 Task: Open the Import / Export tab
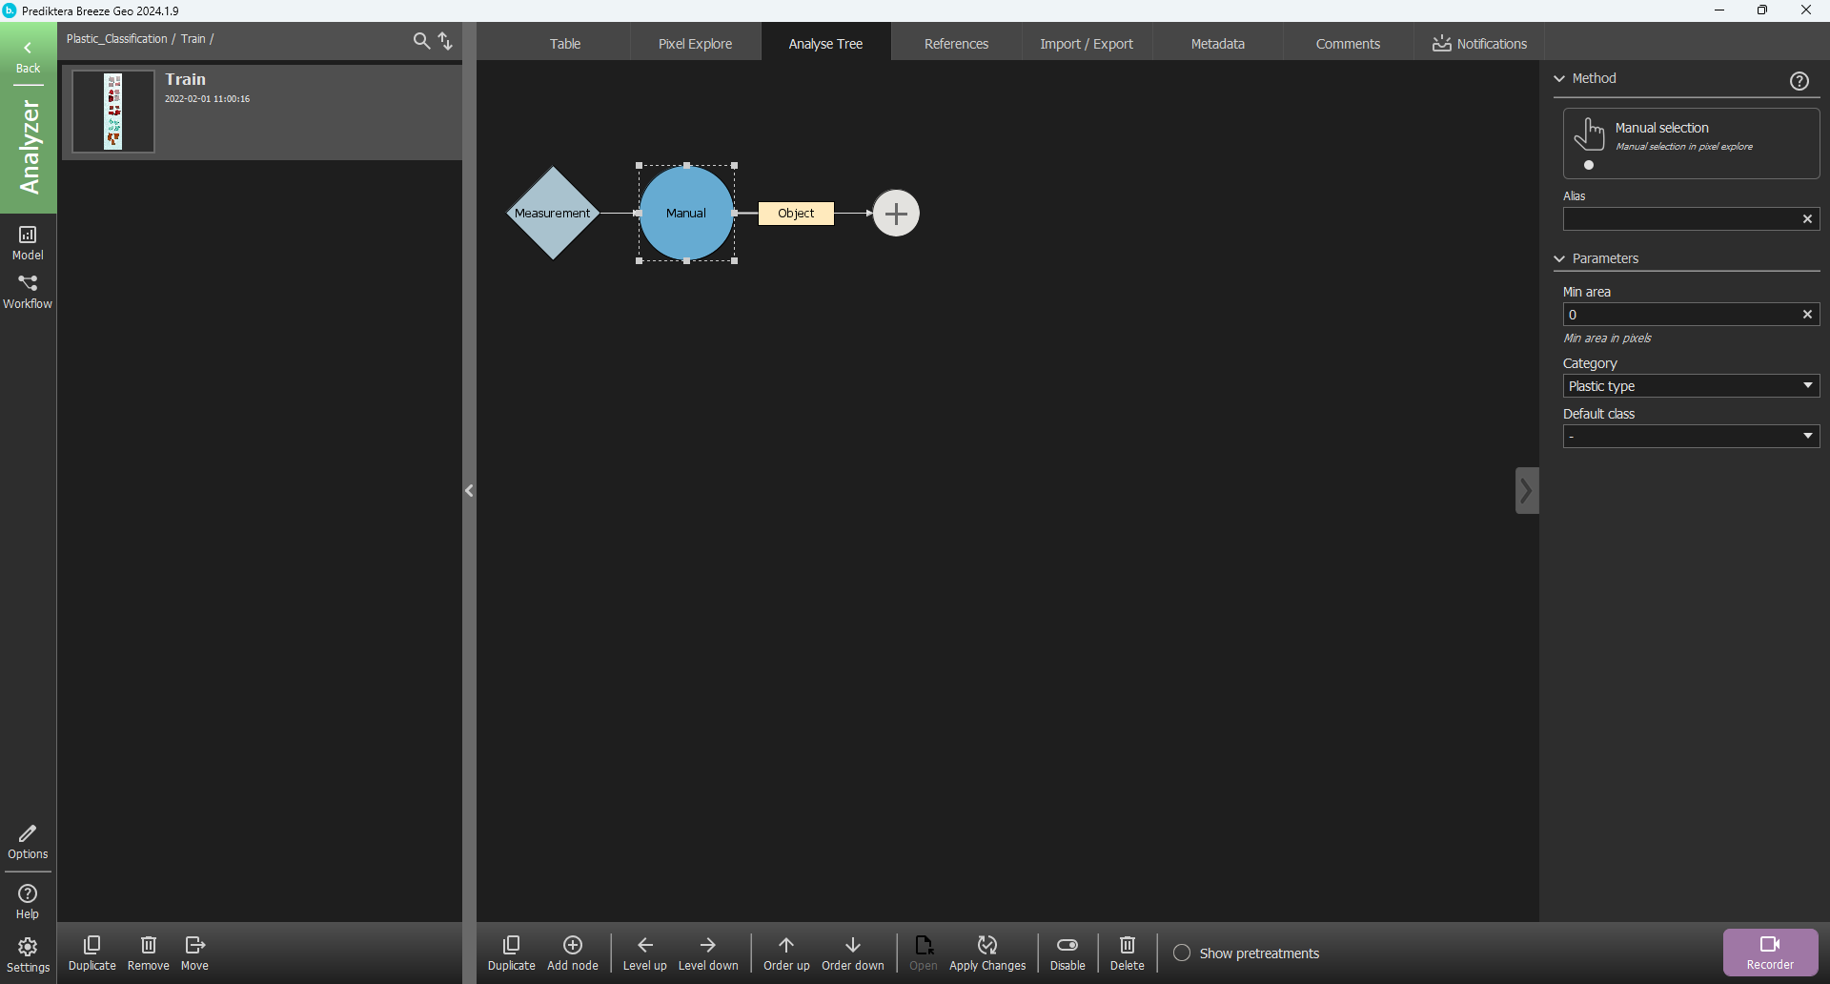click(x=1086, y=44)
